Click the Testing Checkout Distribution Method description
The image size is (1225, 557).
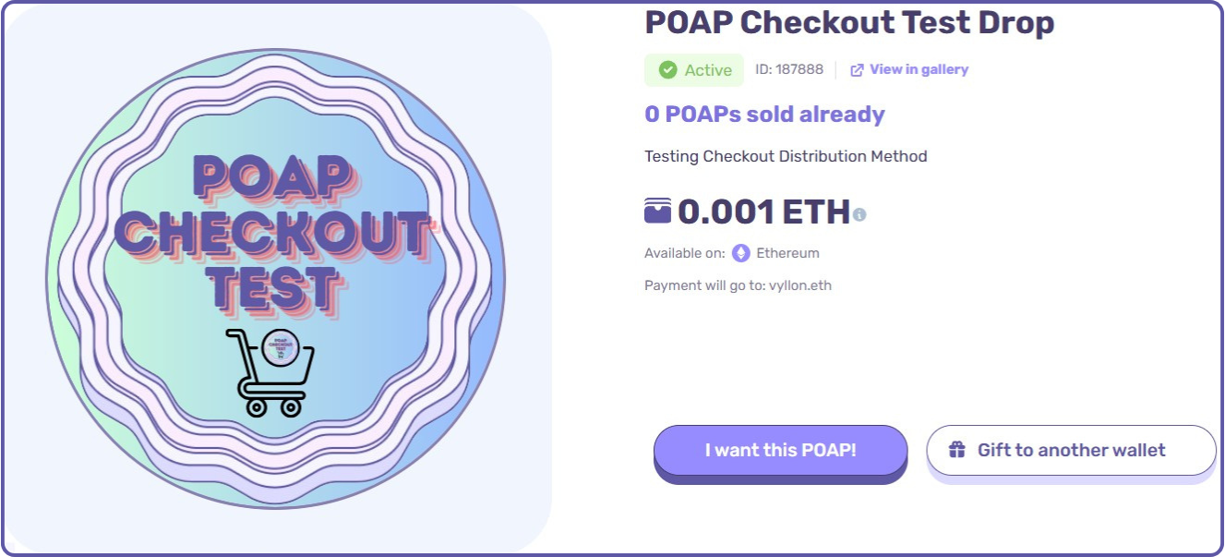(786, 156)
